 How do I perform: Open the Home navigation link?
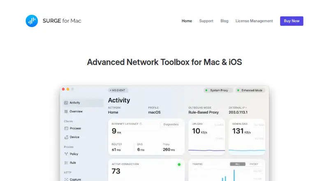(187, 21)
